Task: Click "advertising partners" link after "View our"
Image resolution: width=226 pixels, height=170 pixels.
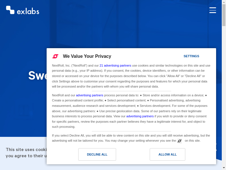Action: point(140,116)
